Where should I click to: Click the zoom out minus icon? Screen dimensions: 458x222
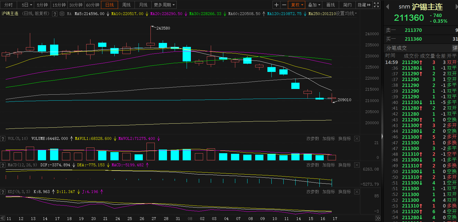(x=284, y=5)
